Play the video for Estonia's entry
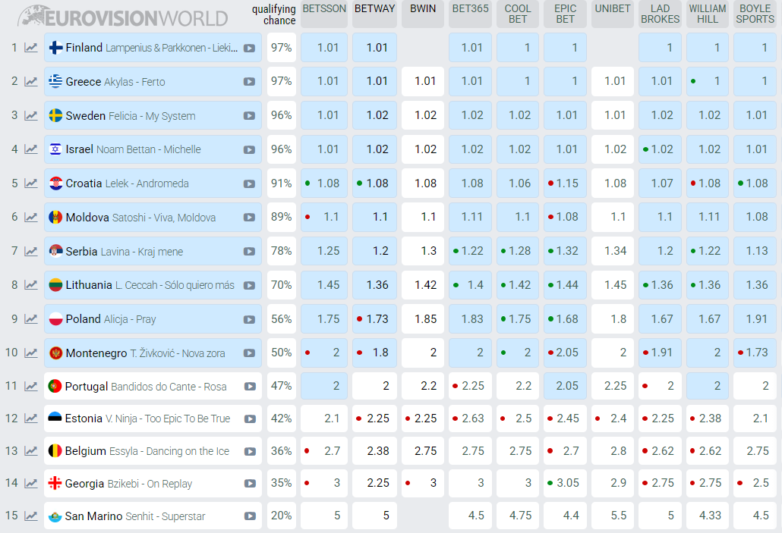Image resolution: width=782 pixels, height=533 pixels. (x=250, y=419)
